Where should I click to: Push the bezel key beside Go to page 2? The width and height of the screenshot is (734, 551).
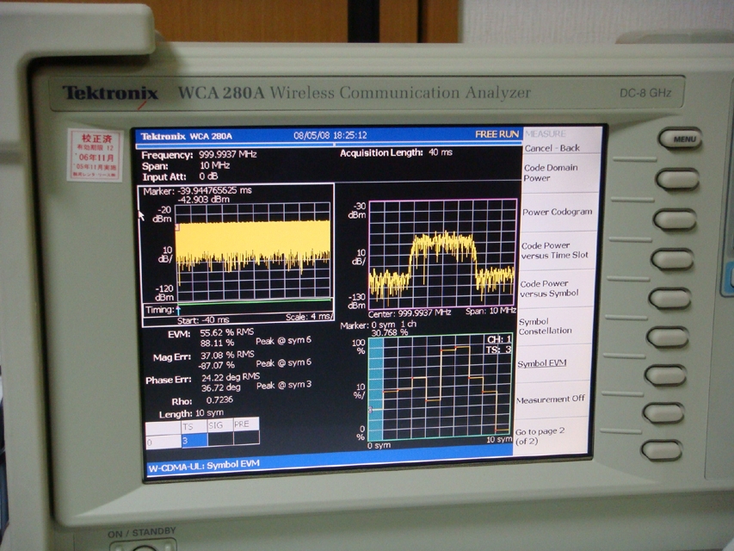click(662, 450)
